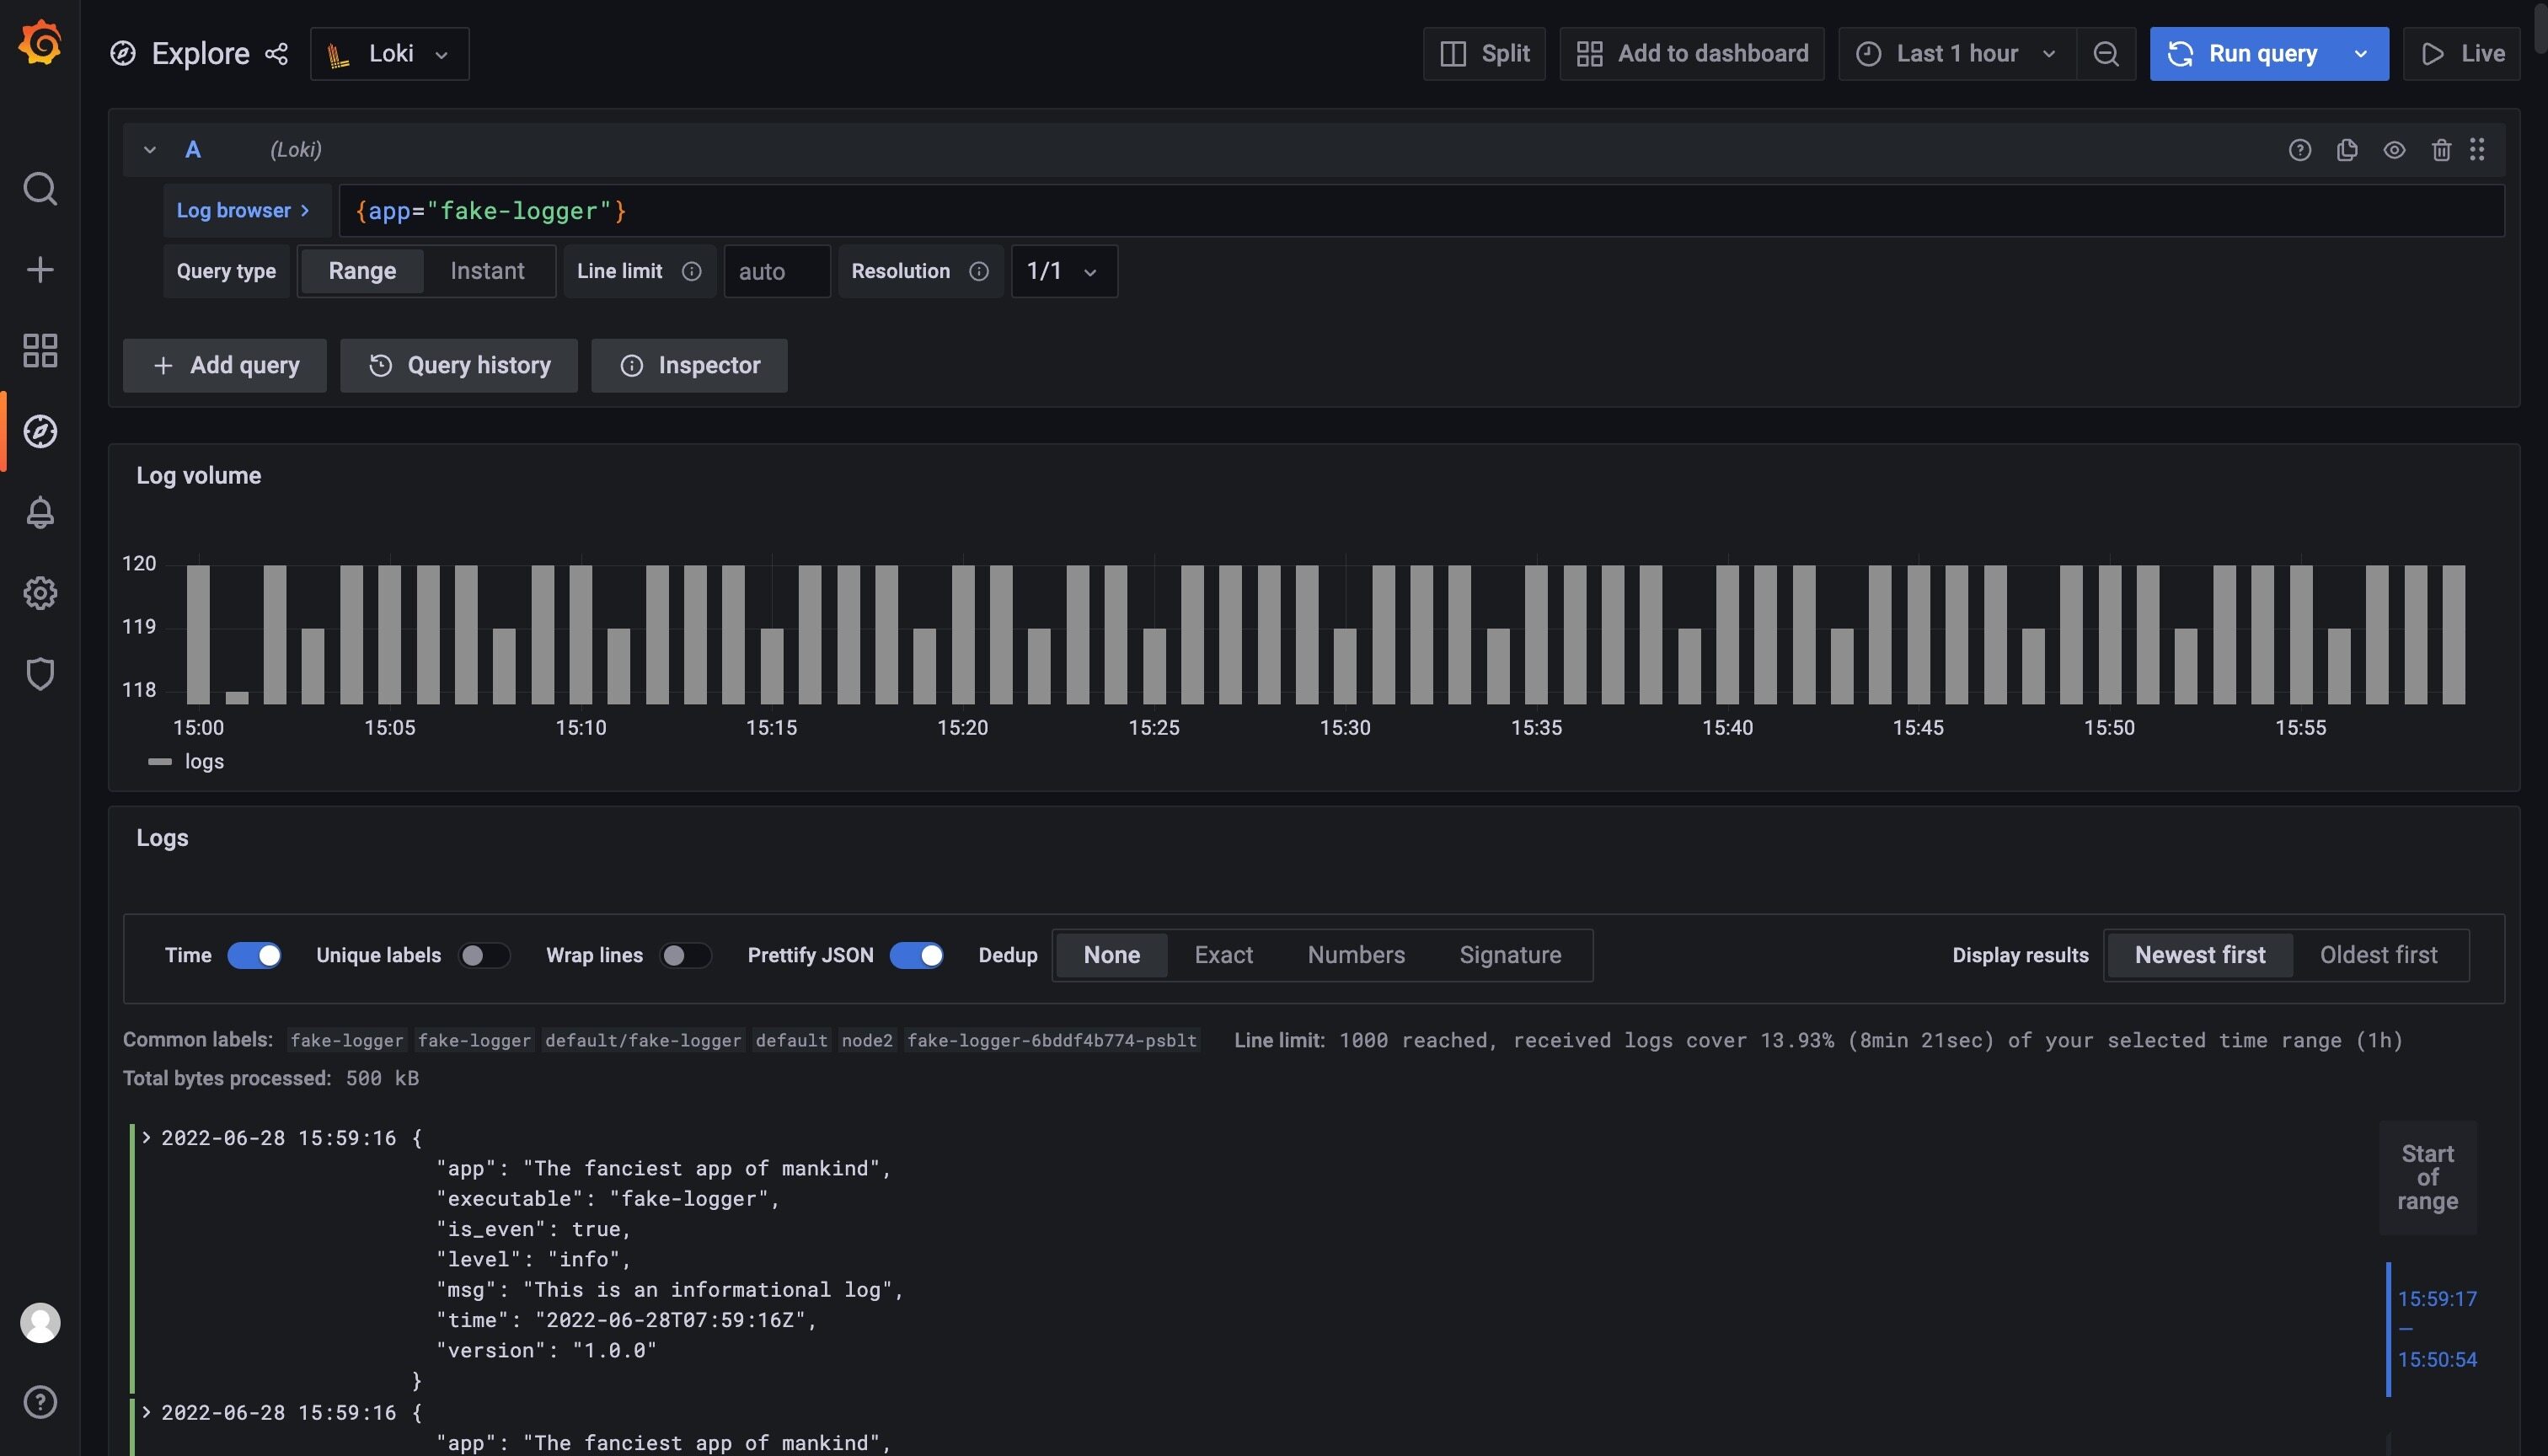Toggle the Wrap lines switch off

[682, 955]
